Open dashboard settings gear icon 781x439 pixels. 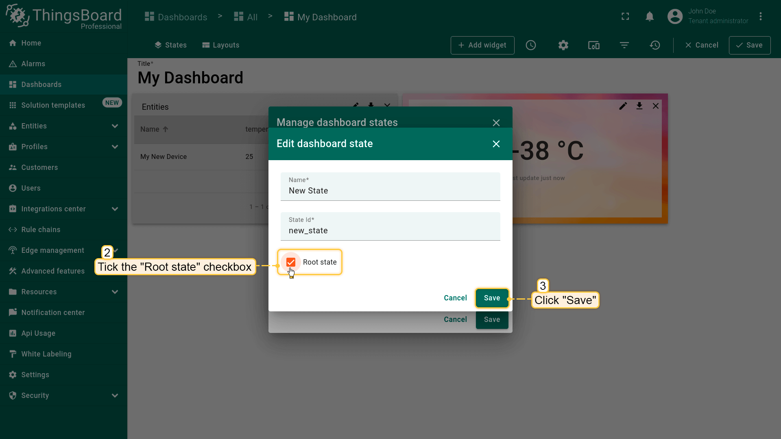tap(563, 45)
